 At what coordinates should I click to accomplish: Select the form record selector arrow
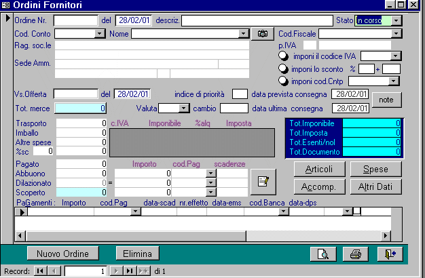coord(7,18)
